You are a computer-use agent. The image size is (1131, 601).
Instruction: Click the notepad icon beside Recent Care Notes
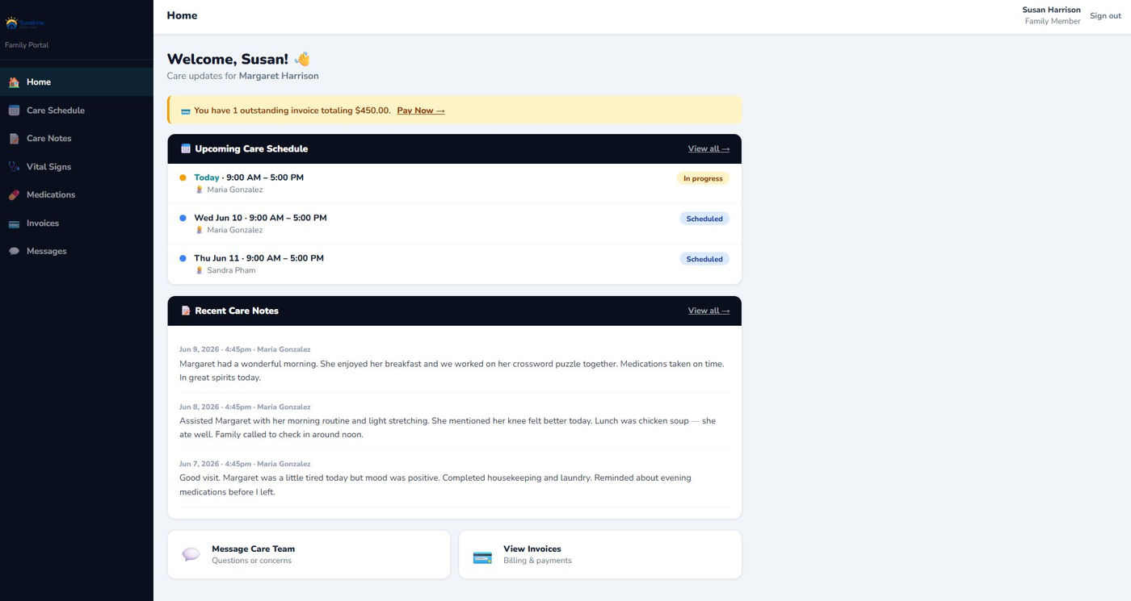pos(186,311)
